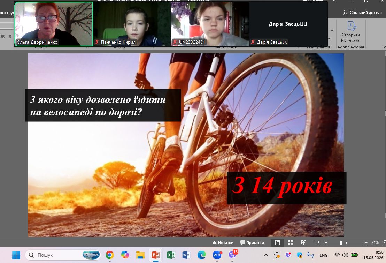This screenshot has height=263, width=386.
Task: Start Slide Show from status bar icon
Action: (x=317, y=242)
